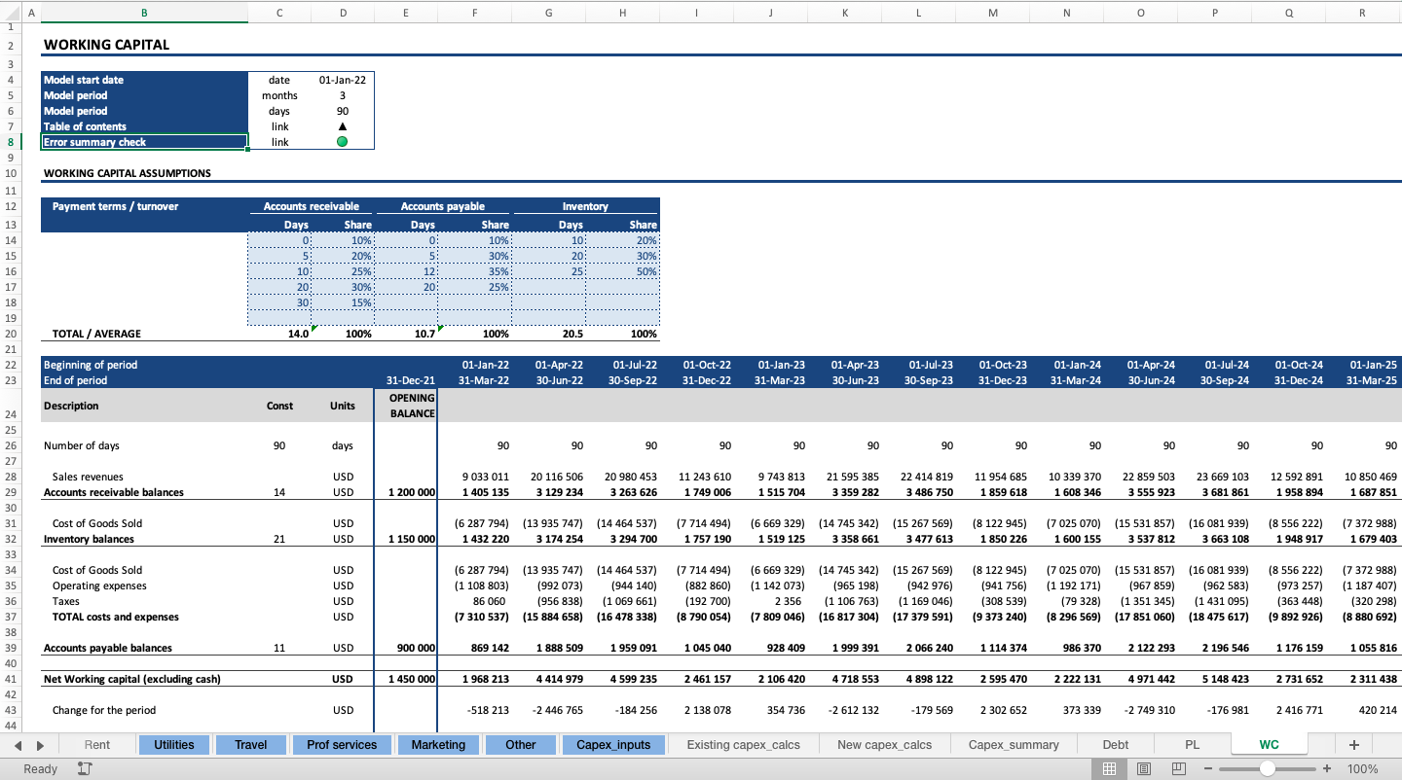Image resolution: width=1402 pixels, height=780 pixels.
Task: Select the Inventory balances label cell
Action: click(144, 539)
